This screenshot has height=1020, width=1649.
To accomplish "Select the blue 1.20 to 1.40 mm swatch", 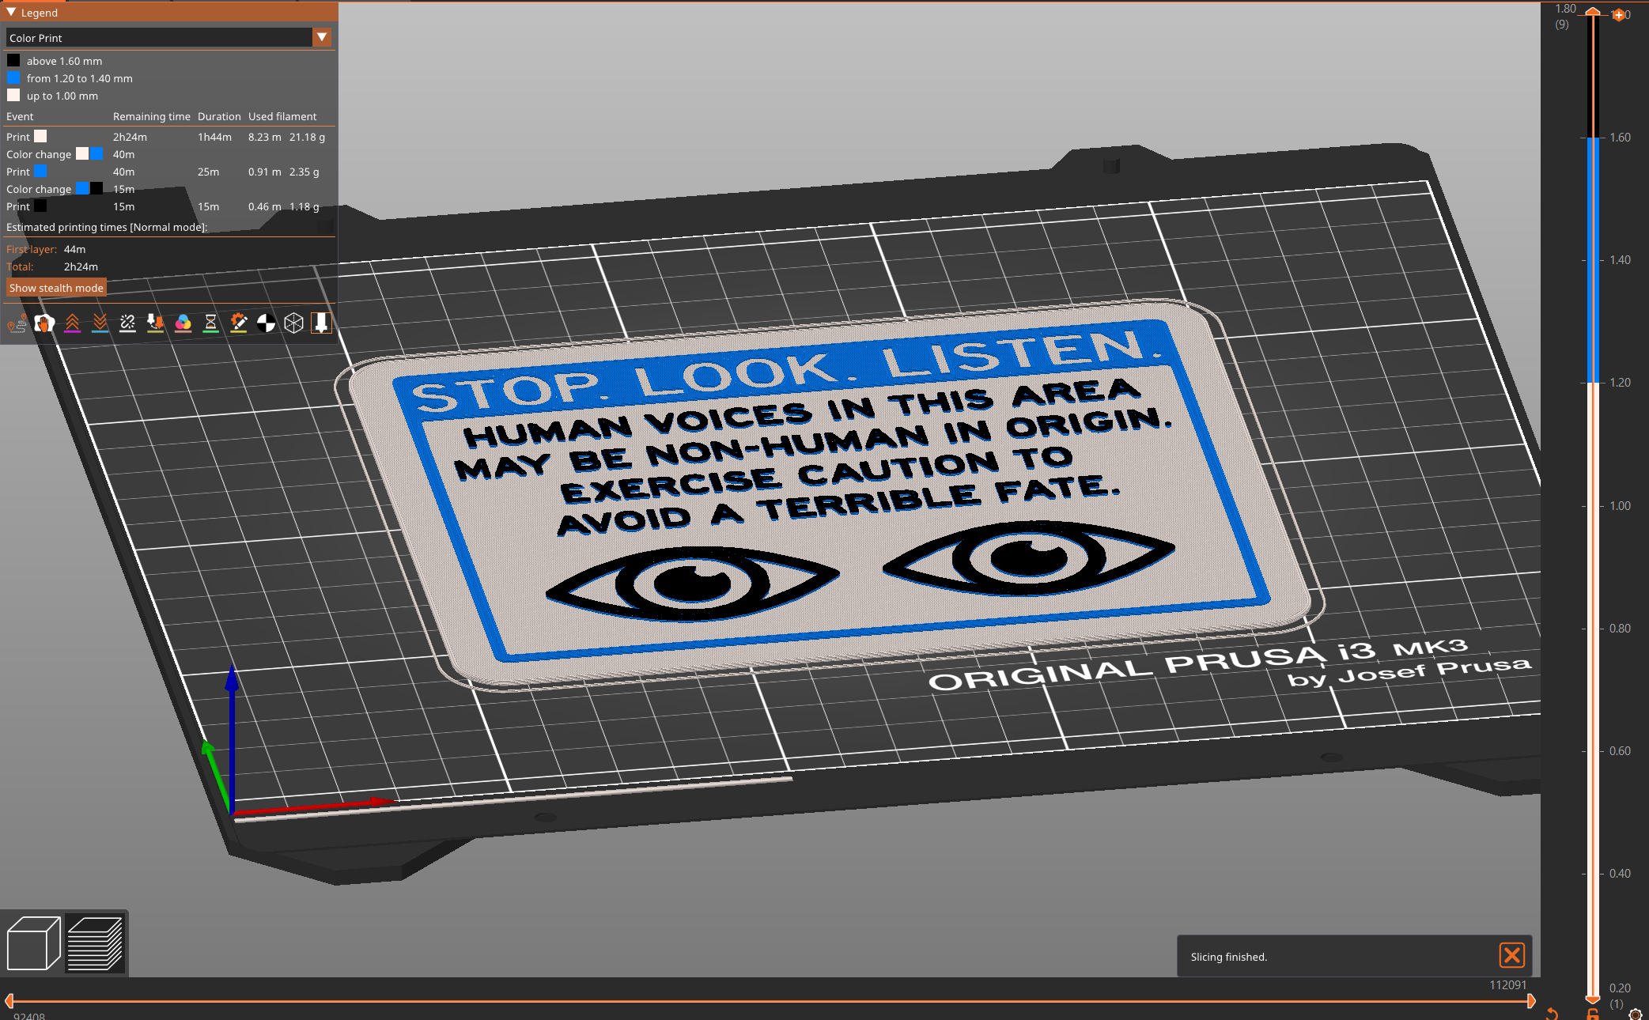I will pos(13,77).
